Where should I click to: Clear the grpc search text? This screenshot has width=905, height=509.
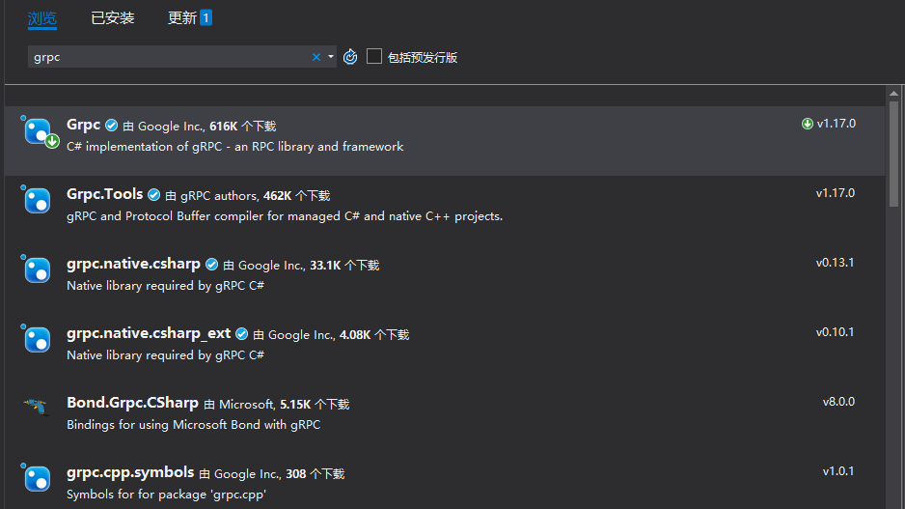coord(316,57)
